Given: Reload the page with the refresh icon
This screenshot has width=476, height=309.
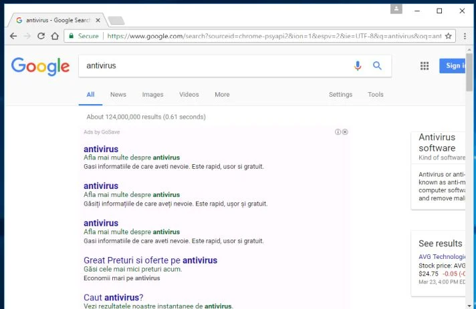Looking at the screenshot, I should 41,36.
